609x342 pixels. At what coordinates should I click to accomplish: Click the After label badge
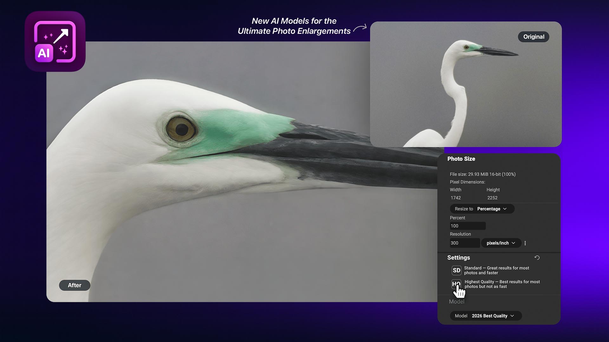point(74,285)
